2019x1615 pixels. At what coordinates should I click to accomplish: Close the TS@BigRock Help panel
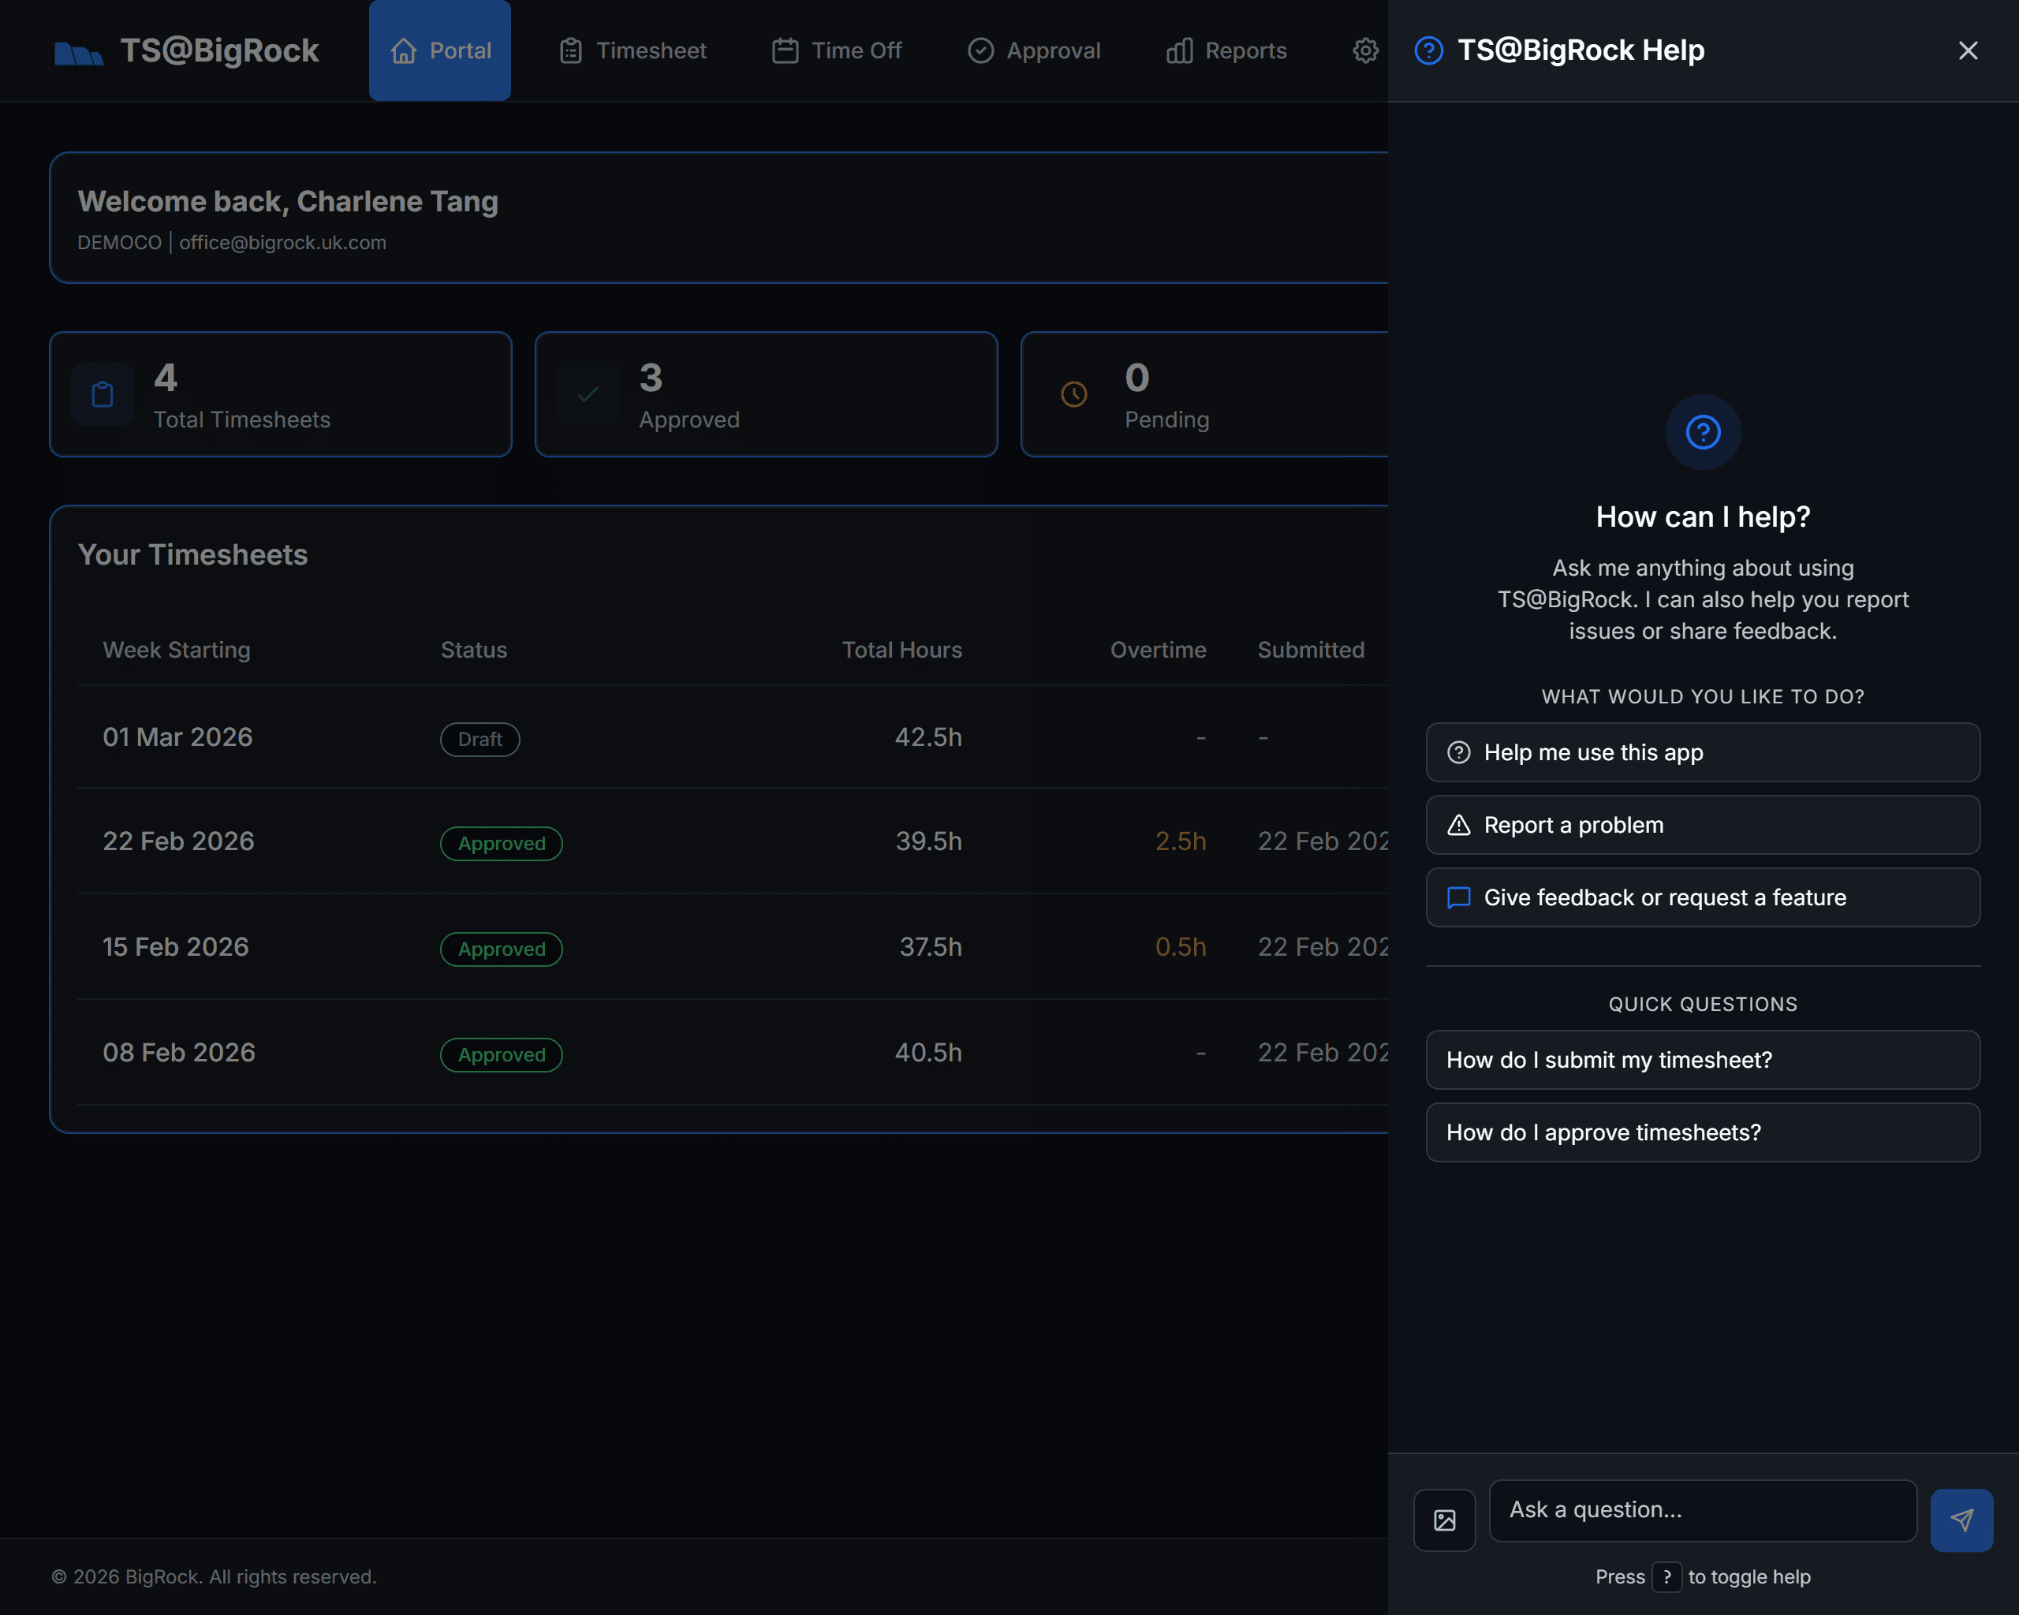1968,50
